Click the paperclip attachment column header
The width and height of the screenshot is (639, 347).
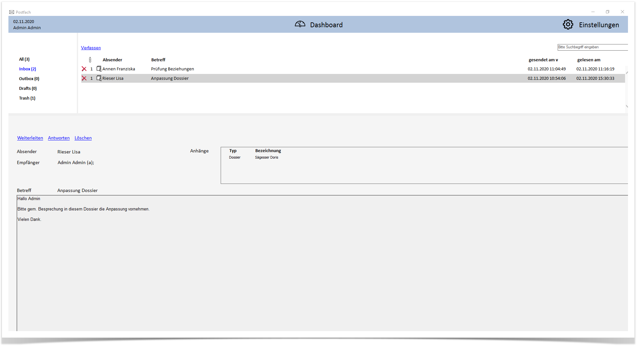point(90,60)
